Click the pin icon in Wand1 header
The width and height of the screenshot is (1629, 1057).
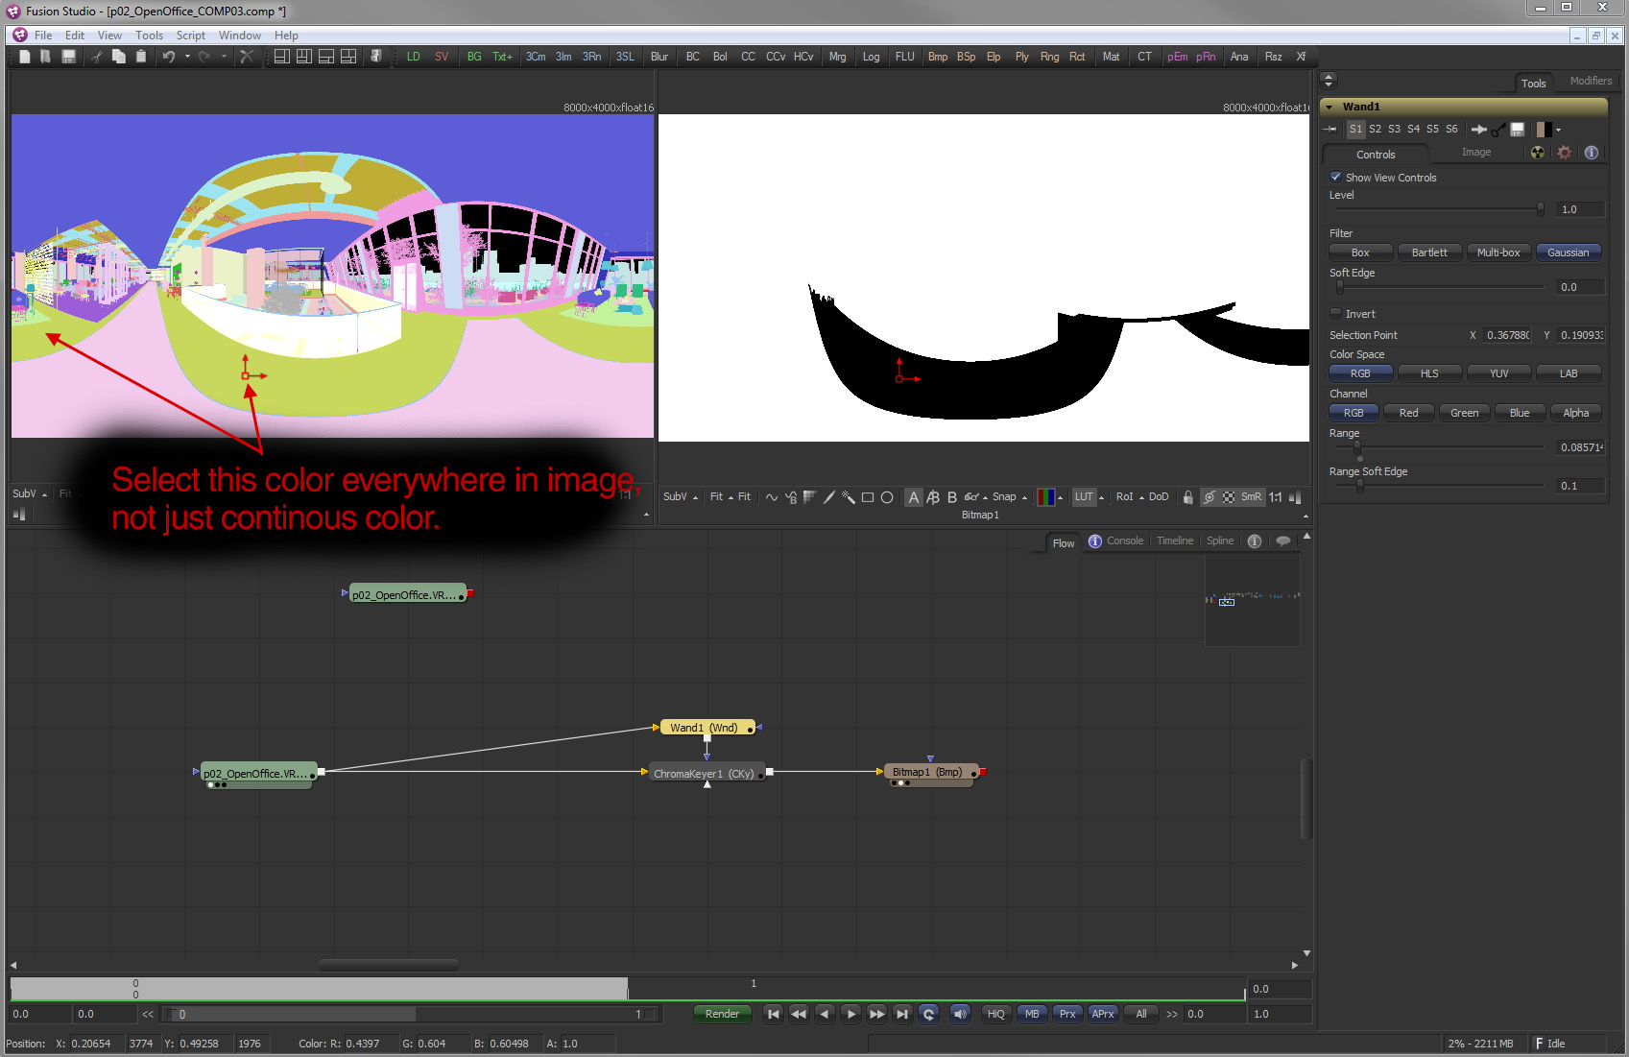point(1330,129)
